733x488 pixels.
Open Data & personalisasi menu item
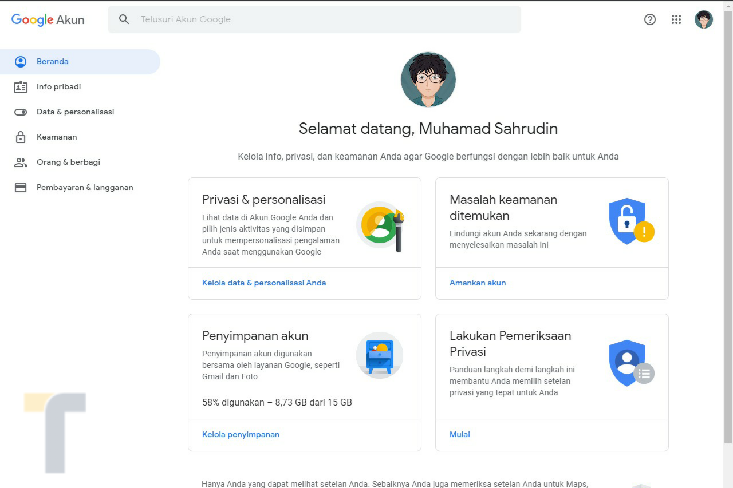point(80,112)
